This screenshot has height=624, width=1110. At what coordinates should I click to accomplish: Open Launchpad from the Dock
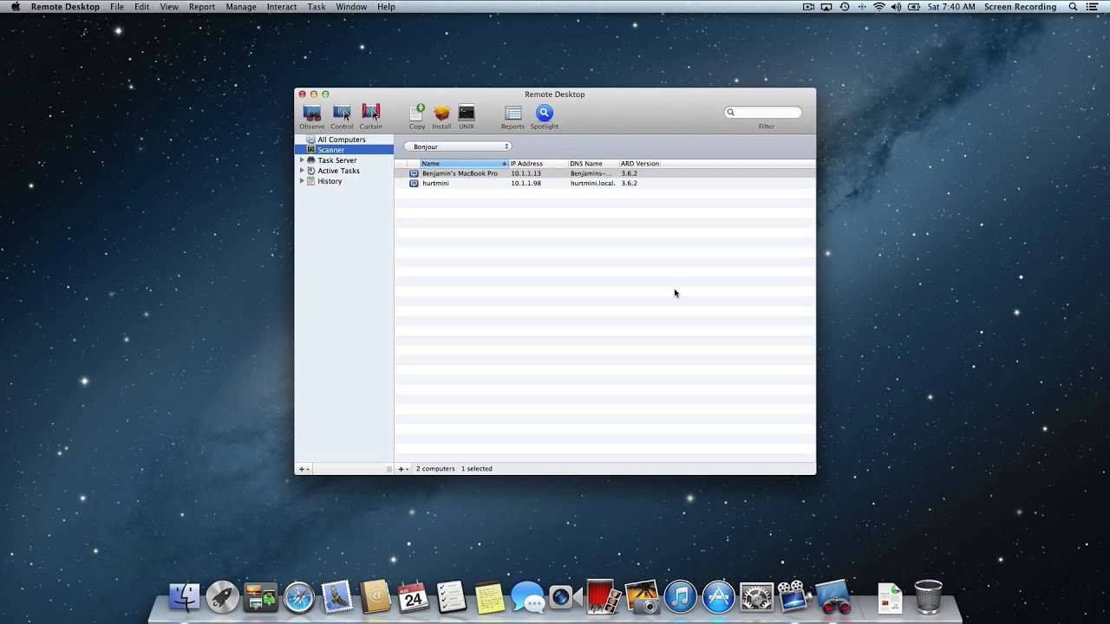[222, 597]
